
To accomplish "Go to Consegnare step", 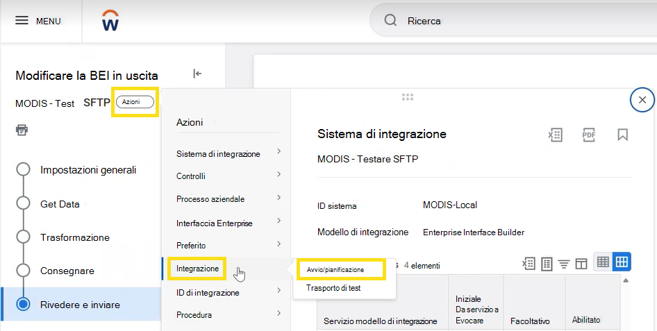I will (67, 271).
